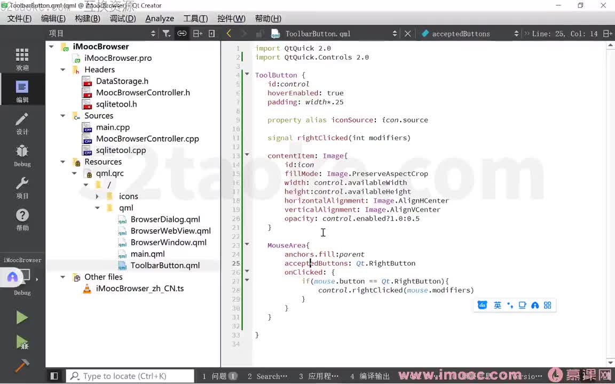Select main.cpp source file

113,127
